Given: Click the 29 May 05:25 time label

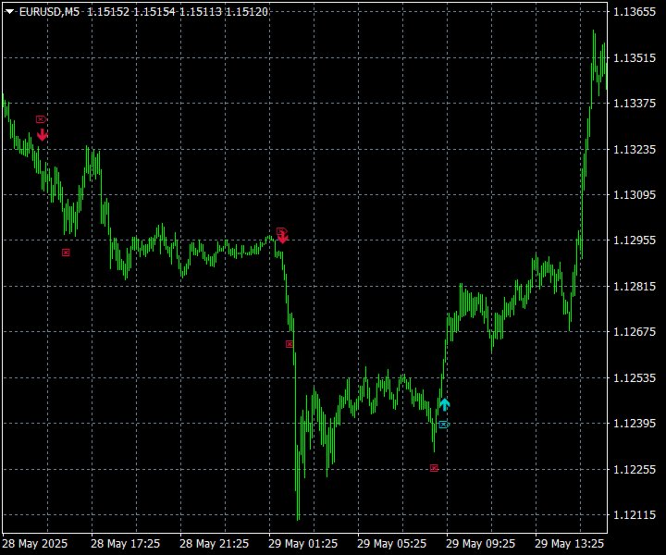Looking at the screenshot, I should pyautogui.click(x=391, y=544).
